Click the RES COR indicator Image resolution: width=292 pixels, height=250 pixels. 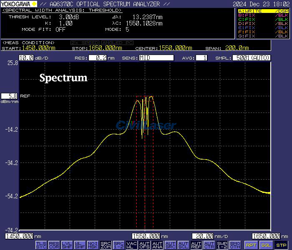(x=54, y=245)
